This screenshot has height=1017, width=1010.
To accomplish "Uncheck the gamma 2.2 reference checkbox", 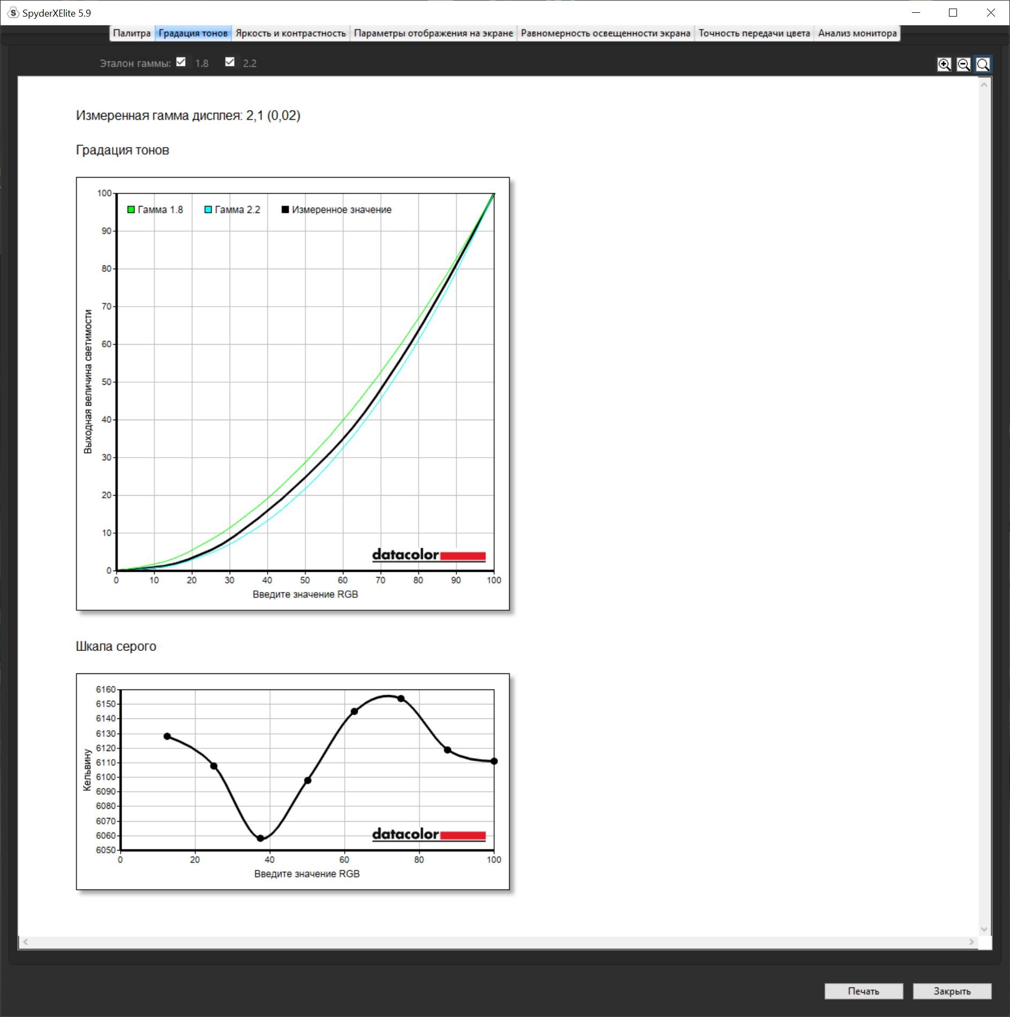I will pyautogui.click(x=230, y=62).
